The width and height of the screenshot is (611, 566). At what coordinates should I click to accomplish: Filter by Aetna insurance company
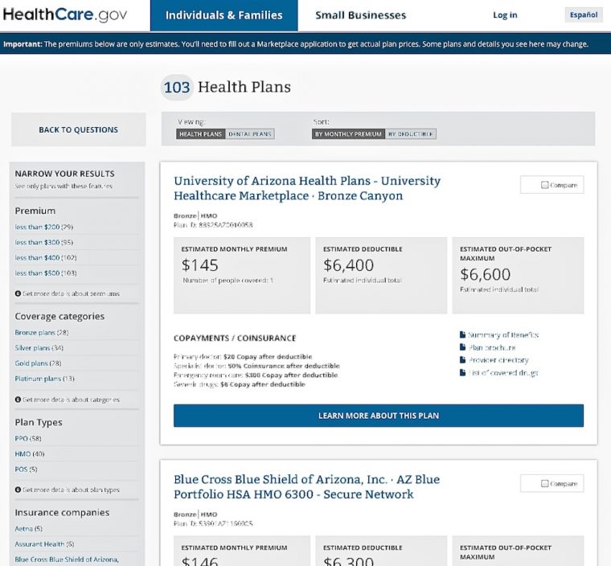click(x=28, y=529)
